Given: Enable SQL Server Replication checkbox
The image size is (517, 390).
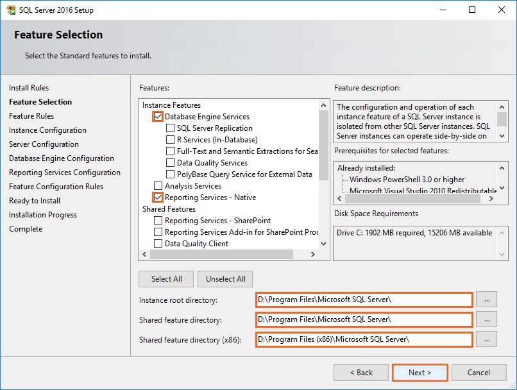Looking at the screenshot, I should pyautogui.click(x=170, y=128).
